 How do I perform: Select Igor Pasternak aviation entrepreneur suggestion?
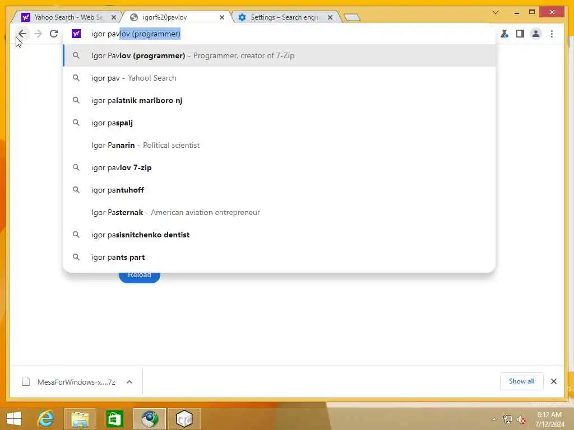[x=279, y=212]
